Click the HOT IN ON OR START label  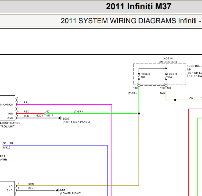point(168,60)
